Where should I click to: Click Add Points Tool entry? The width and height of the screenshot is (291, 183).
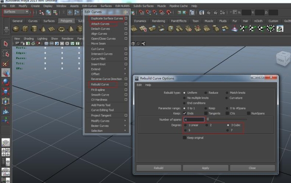coord(100,105)
